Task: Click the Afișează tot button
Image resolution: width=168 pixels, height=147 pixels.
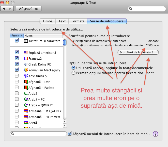Action: pyautogui.click(x=28, y=9)
